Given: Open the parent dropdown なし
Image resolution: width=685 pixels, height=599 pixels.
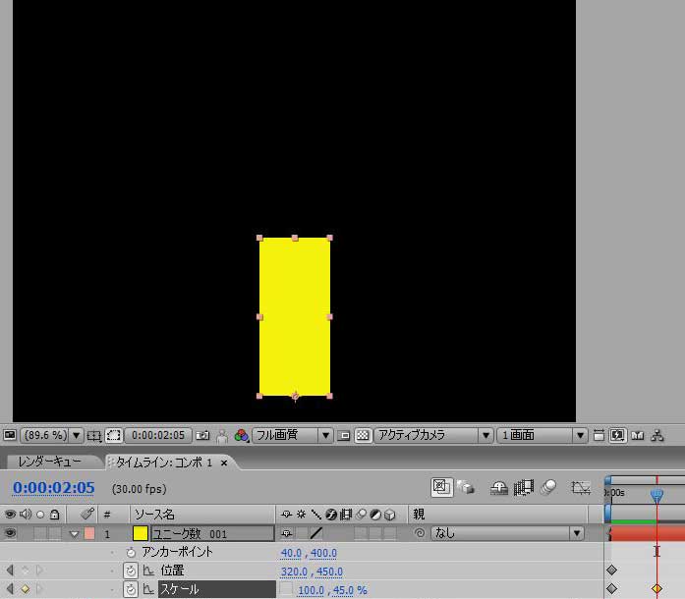Looking at the screenshot, I should tap(508, 533).
